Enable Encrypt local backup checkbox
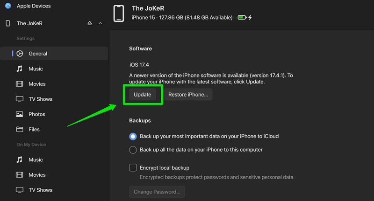The image size is (374, 201). pyautogui.click(x=133, y=167)
